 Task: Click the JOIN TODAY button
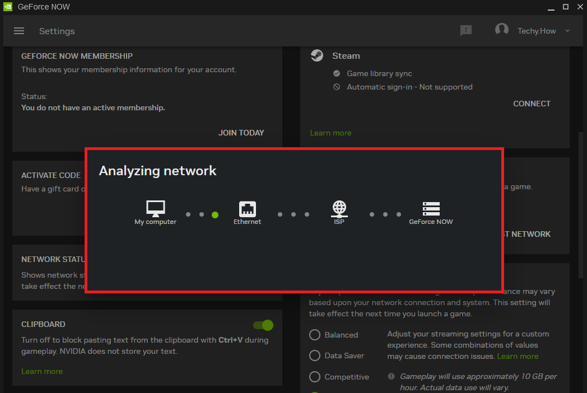pos(241,133)
